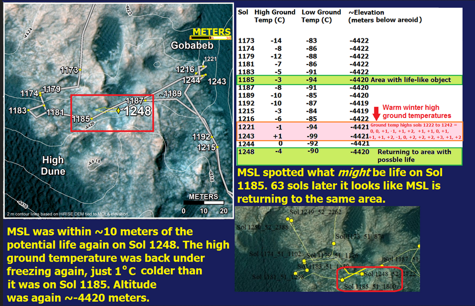The height and width of the screenshot is (306, 475).
Task: Click 'Sol 1179_51_1126' on the lower map
Action: (332, 255)
